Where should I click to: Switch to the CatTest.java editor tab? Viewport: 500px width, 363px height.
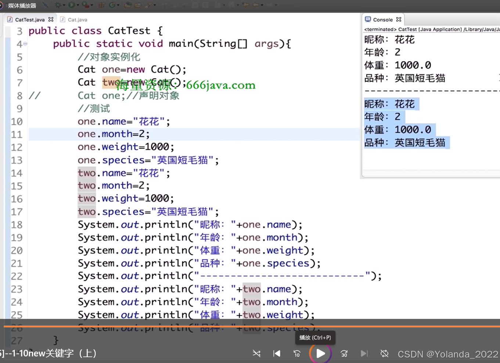click(x=30, y=20)
